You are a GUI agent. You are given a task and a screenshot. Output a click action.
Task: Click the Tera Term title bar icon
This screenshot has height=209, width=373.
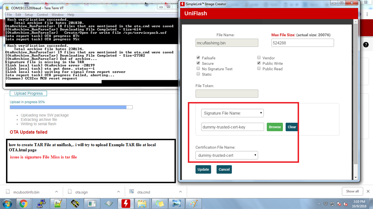(7, 8)
